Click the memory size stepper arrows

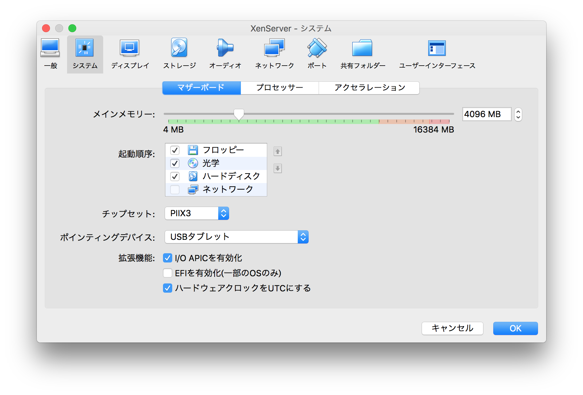[518, 114]
